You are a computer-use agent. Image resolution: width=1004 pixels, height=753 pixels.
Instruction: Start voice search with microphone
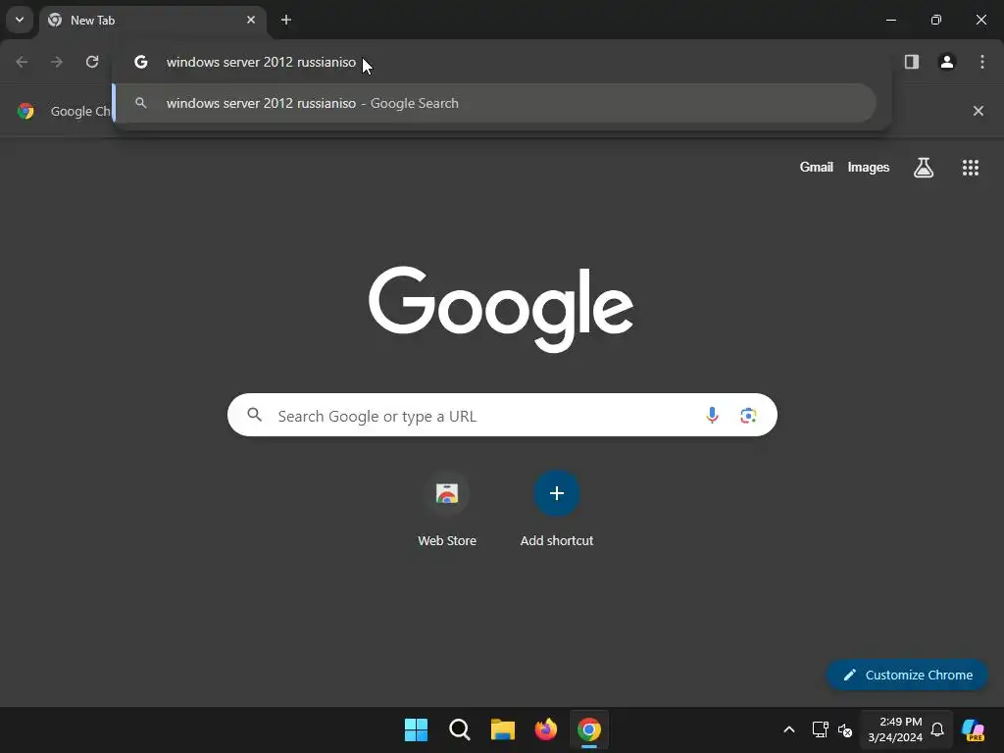(712, 415)
